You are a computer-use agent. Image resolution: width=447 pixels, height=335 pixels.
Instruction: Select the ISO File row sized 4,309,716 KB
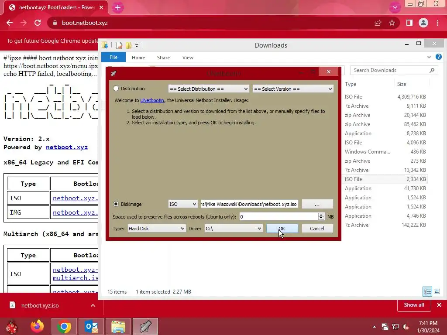(x=385, y=96)
